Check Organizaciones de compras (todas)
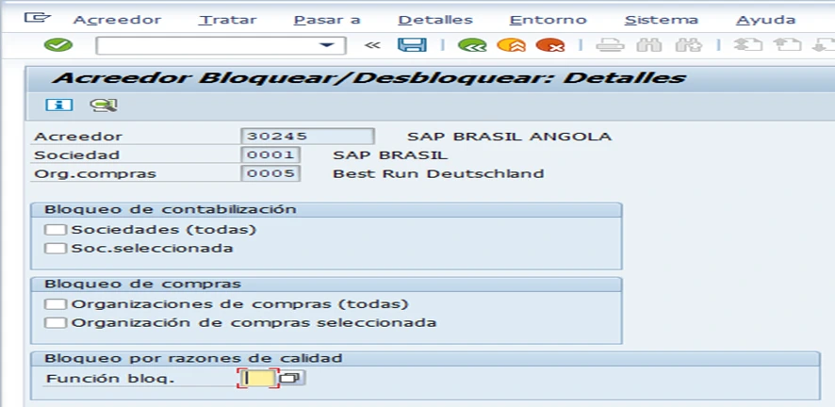This screenshot has width=835, height=407. coord(56,304)
